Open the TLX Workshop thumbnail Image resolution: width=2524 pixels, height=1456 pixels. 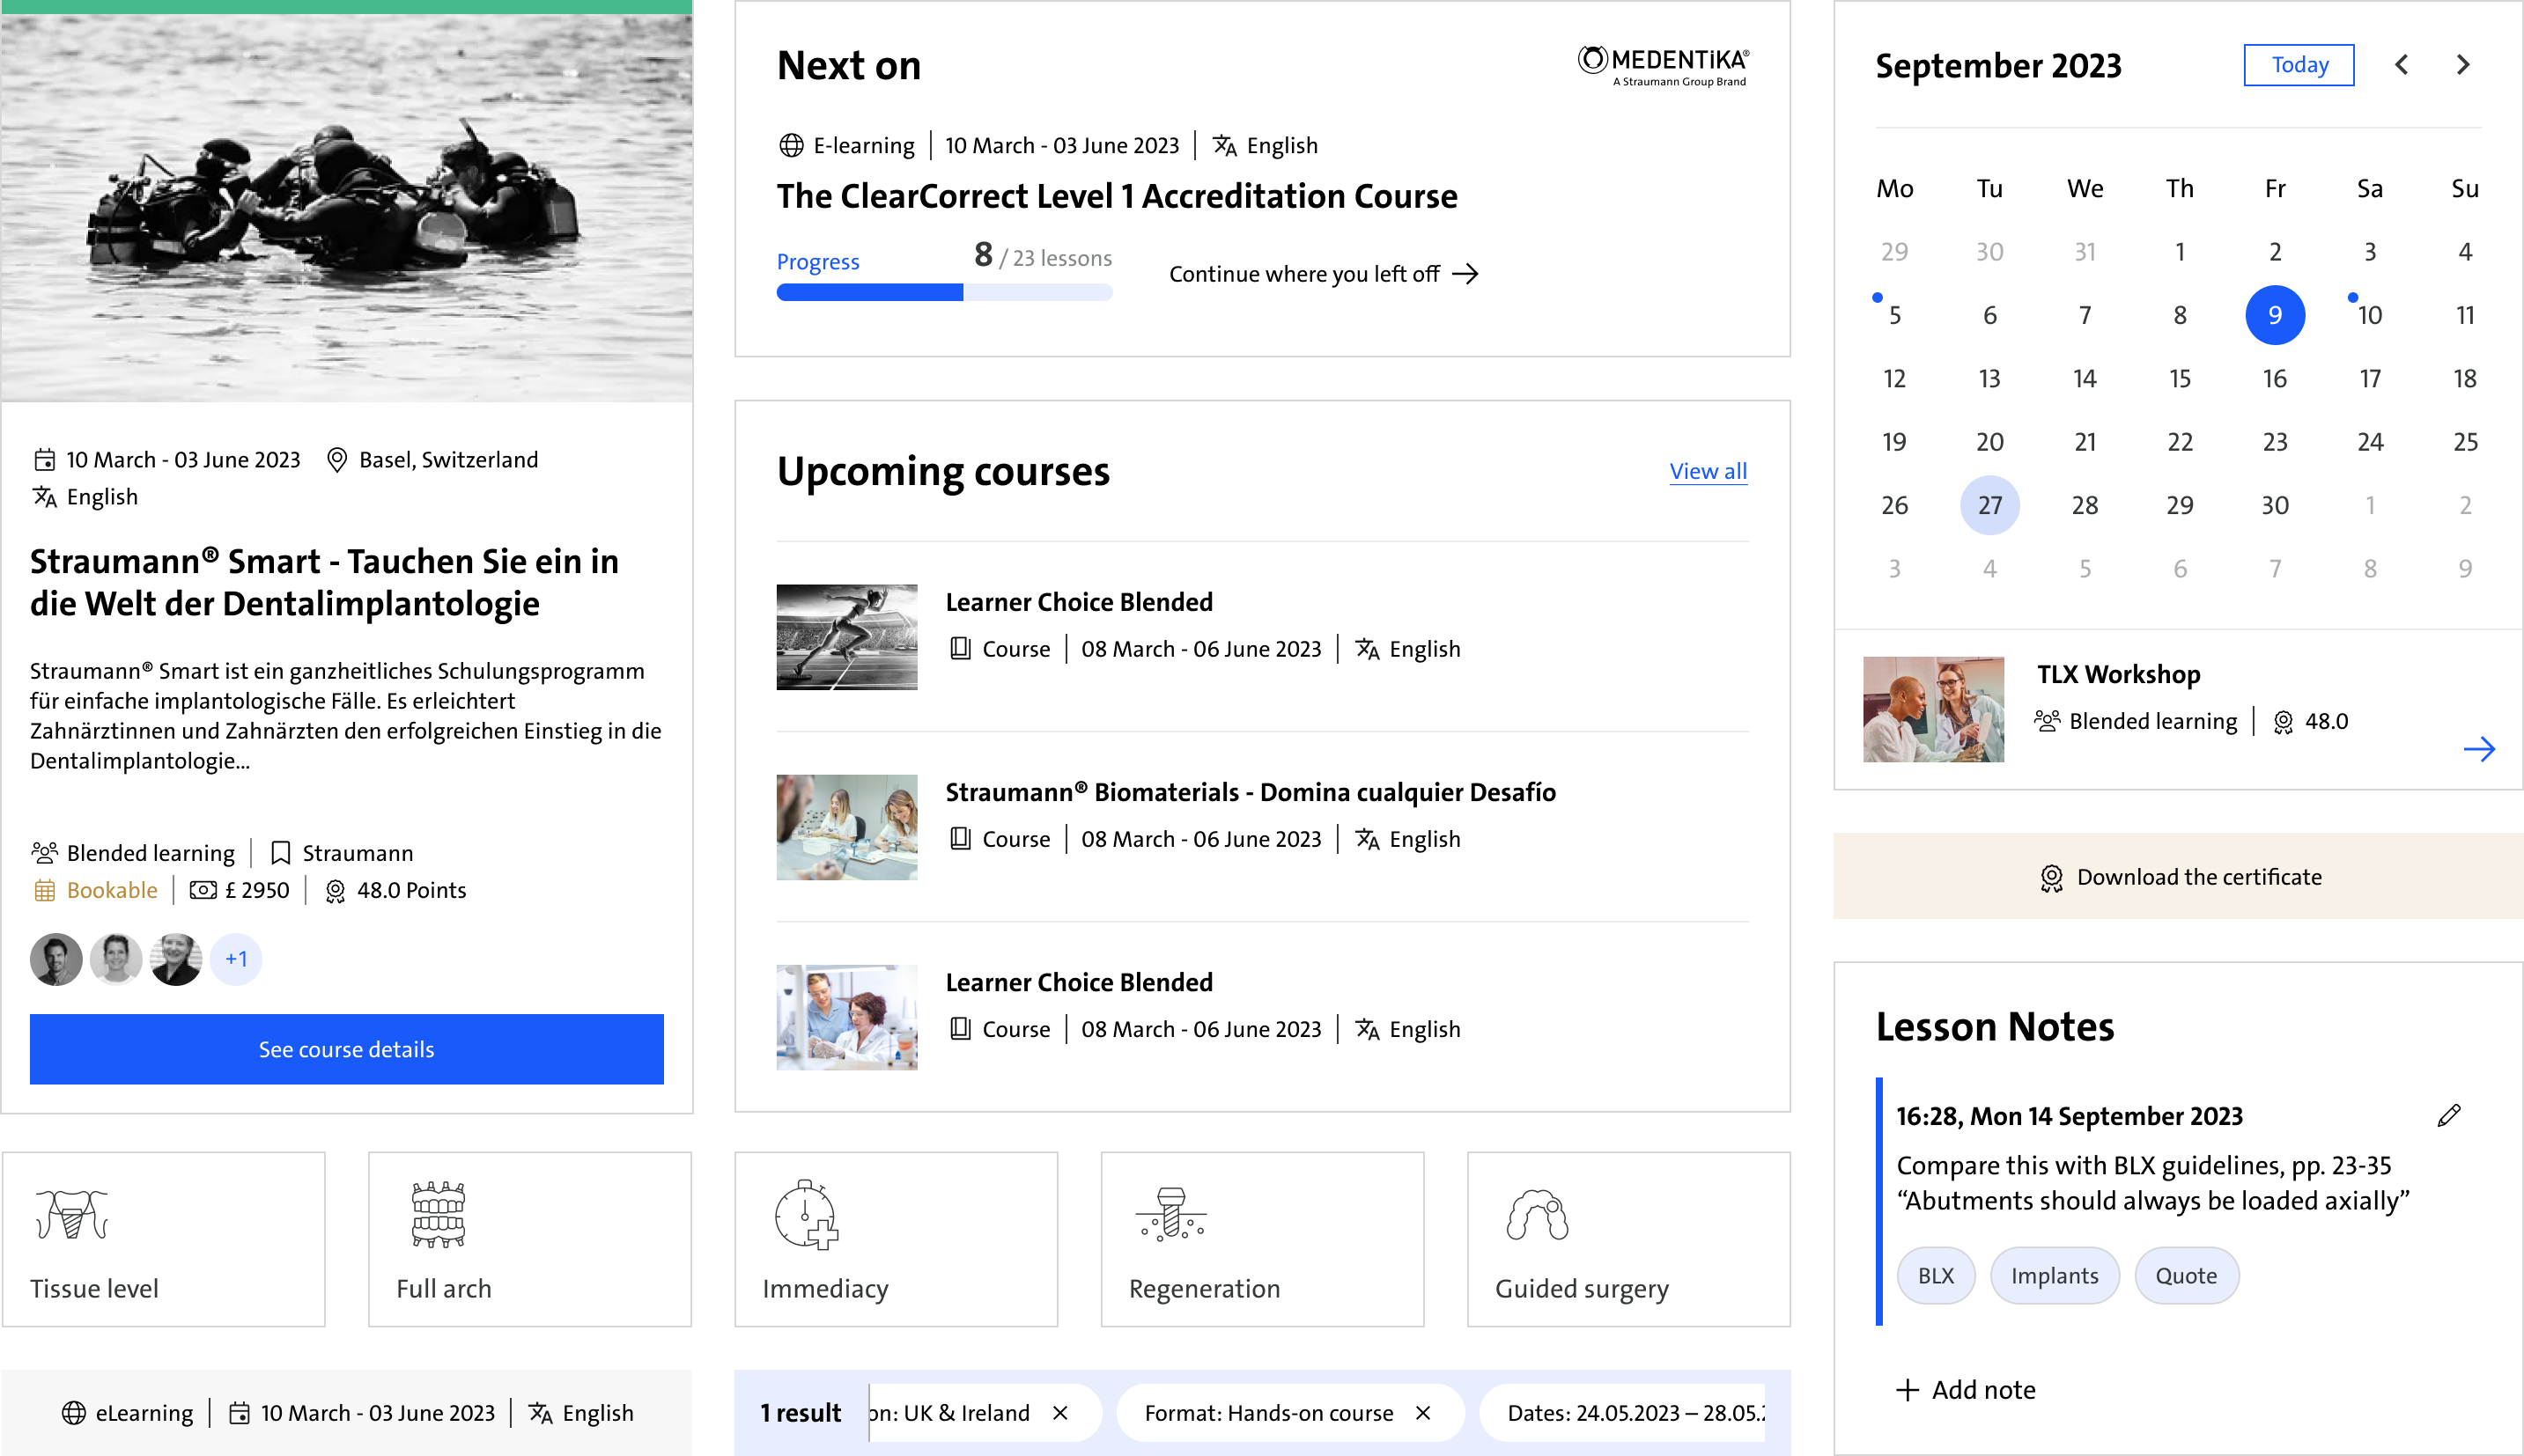tap(1933, 709)
